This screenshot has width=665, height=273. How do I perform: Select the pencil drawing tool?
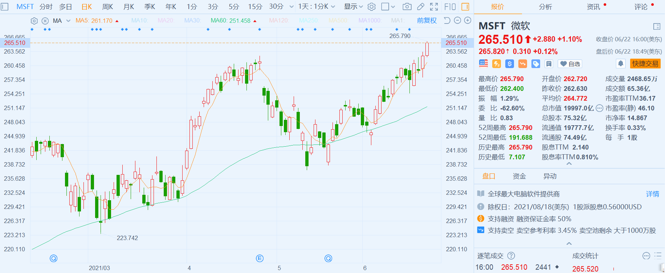coord(421,7)
